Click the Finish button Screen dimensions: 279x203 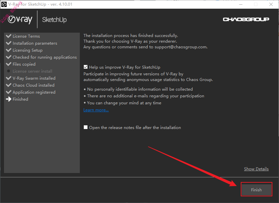pos(256,190)
